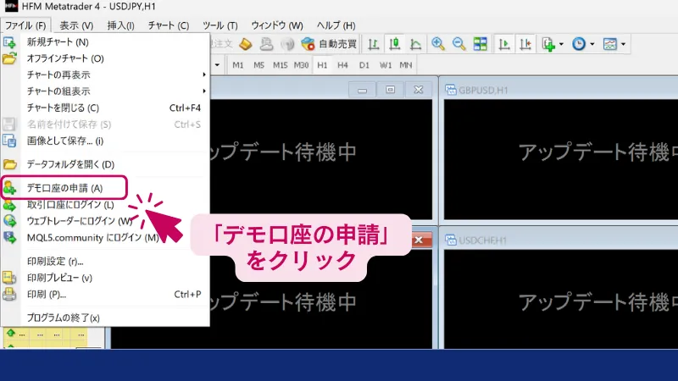Select MQL5.community にログイン (M) entry
The image size is (678, 381).
pyautogui.click(x=104, y=238)
